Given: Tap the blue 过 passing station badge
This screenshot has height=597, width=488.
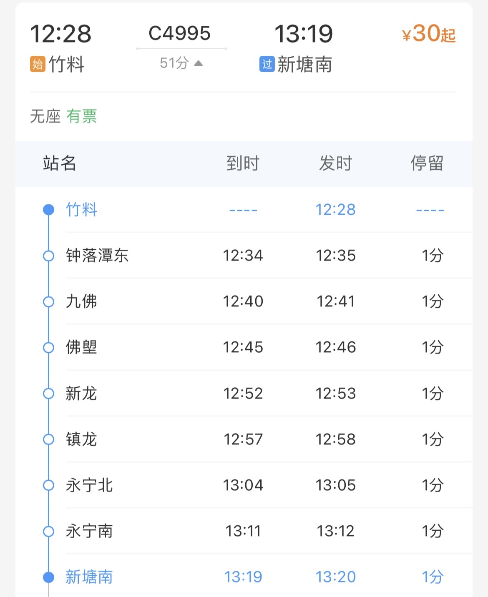Looking at the screenshot, I should [x=267, y=64].
